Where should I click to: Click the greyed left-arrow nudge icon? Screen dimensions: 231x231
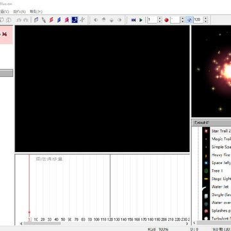pyautogui.click(x=96, y=20)
